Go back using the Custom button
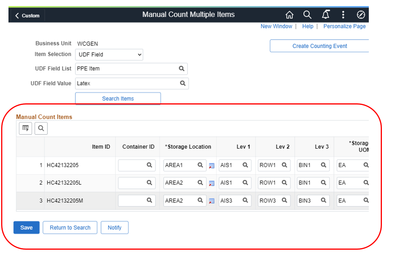This screenshot has height=262, width=405. 27,16
